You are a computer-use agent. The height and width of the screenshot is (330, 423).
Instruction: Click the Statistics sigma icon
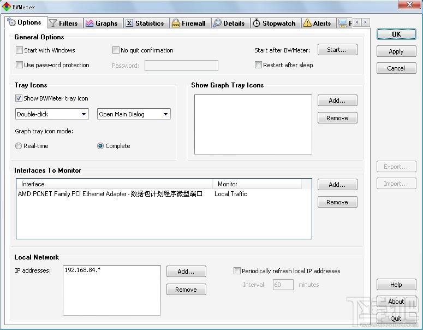click(x=129, y=23)
